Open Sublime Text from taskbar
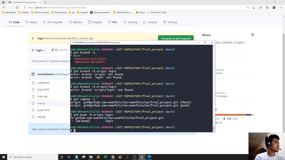Screen dimensions: 285x160 (98, 157)
